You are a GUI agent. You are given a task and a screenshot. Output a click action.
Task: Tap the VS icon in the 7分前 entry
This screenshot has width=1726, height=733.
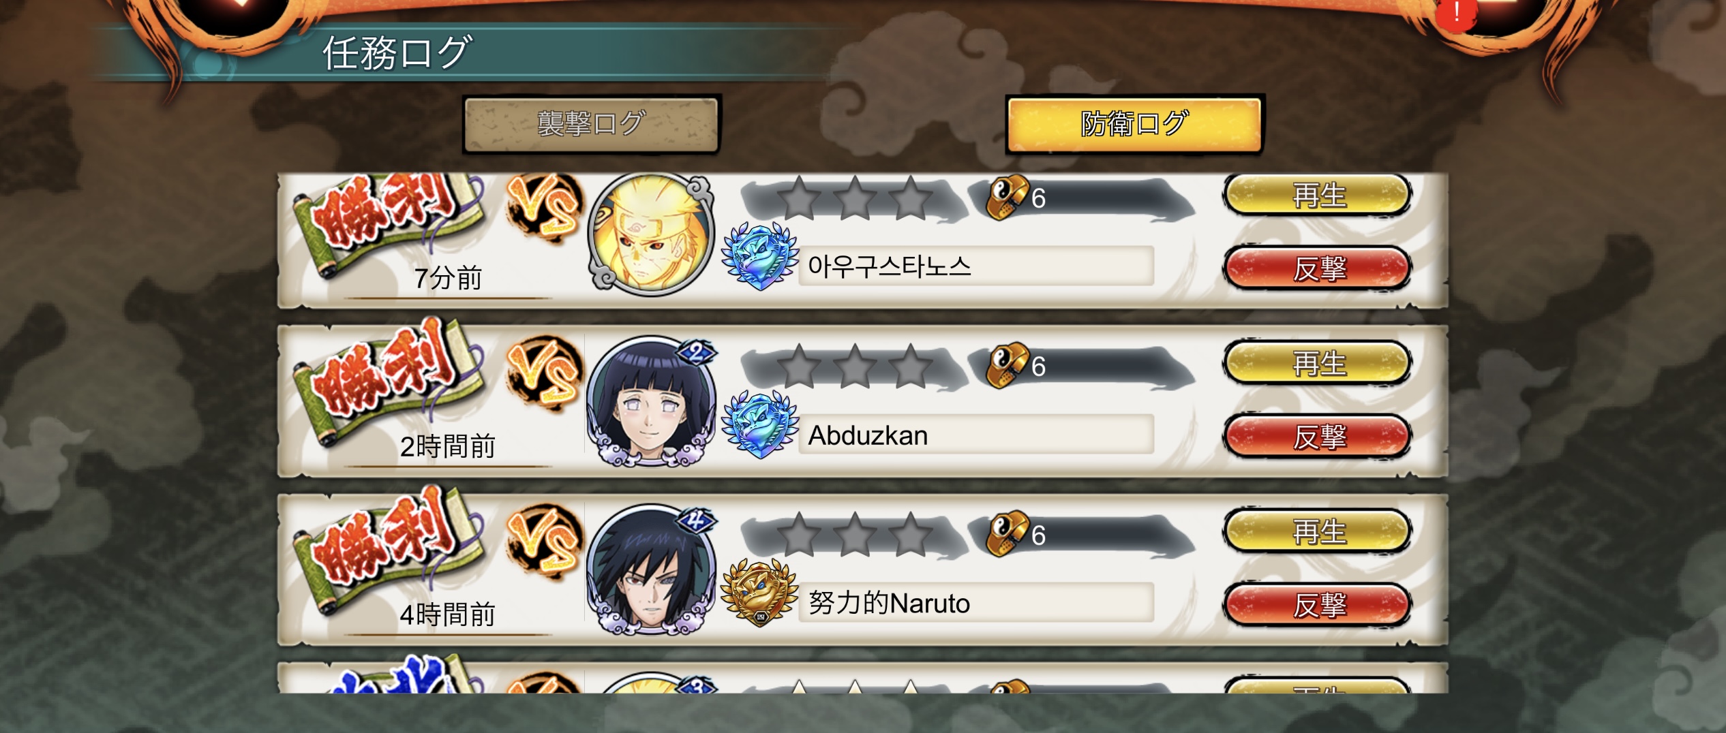pyautogui.click(x=544, y=208)
